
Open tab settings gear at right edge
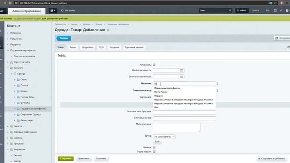click(288, 47)
